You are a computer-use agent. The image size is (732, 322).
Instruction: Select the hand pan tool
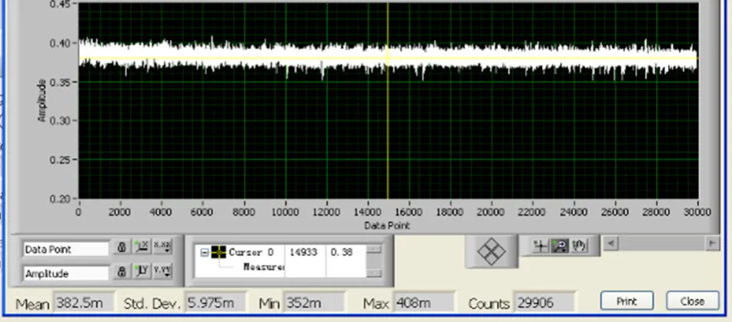click(x=579, y=246)
